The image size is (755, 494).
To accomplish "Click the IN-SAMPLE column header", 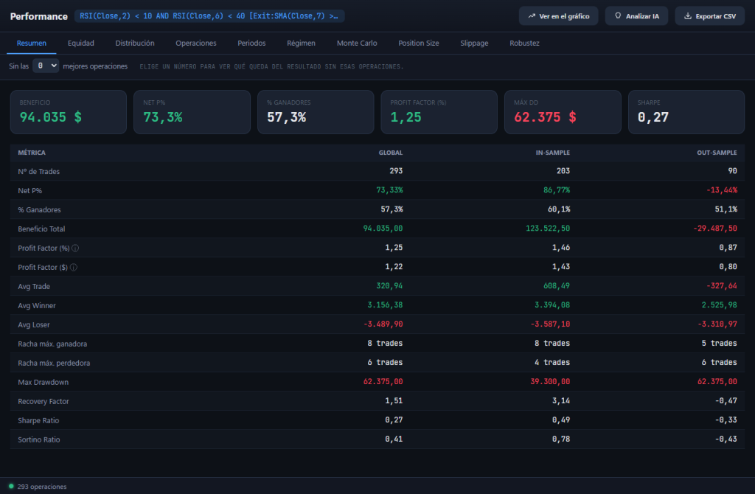I will 553,153.
